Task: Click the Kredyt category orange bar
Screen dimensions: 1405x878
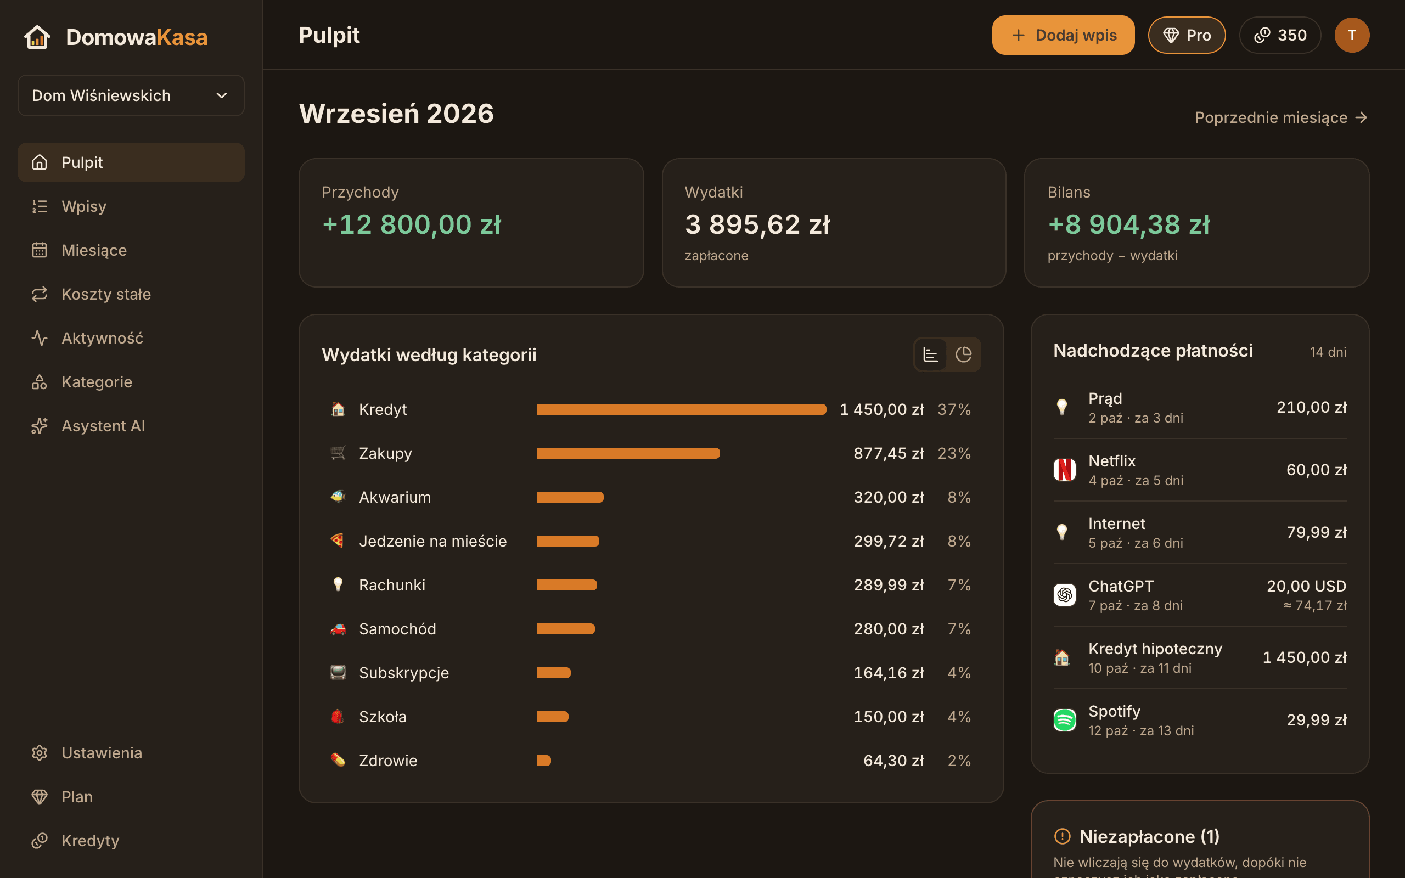Action: (x=681, y=409)
